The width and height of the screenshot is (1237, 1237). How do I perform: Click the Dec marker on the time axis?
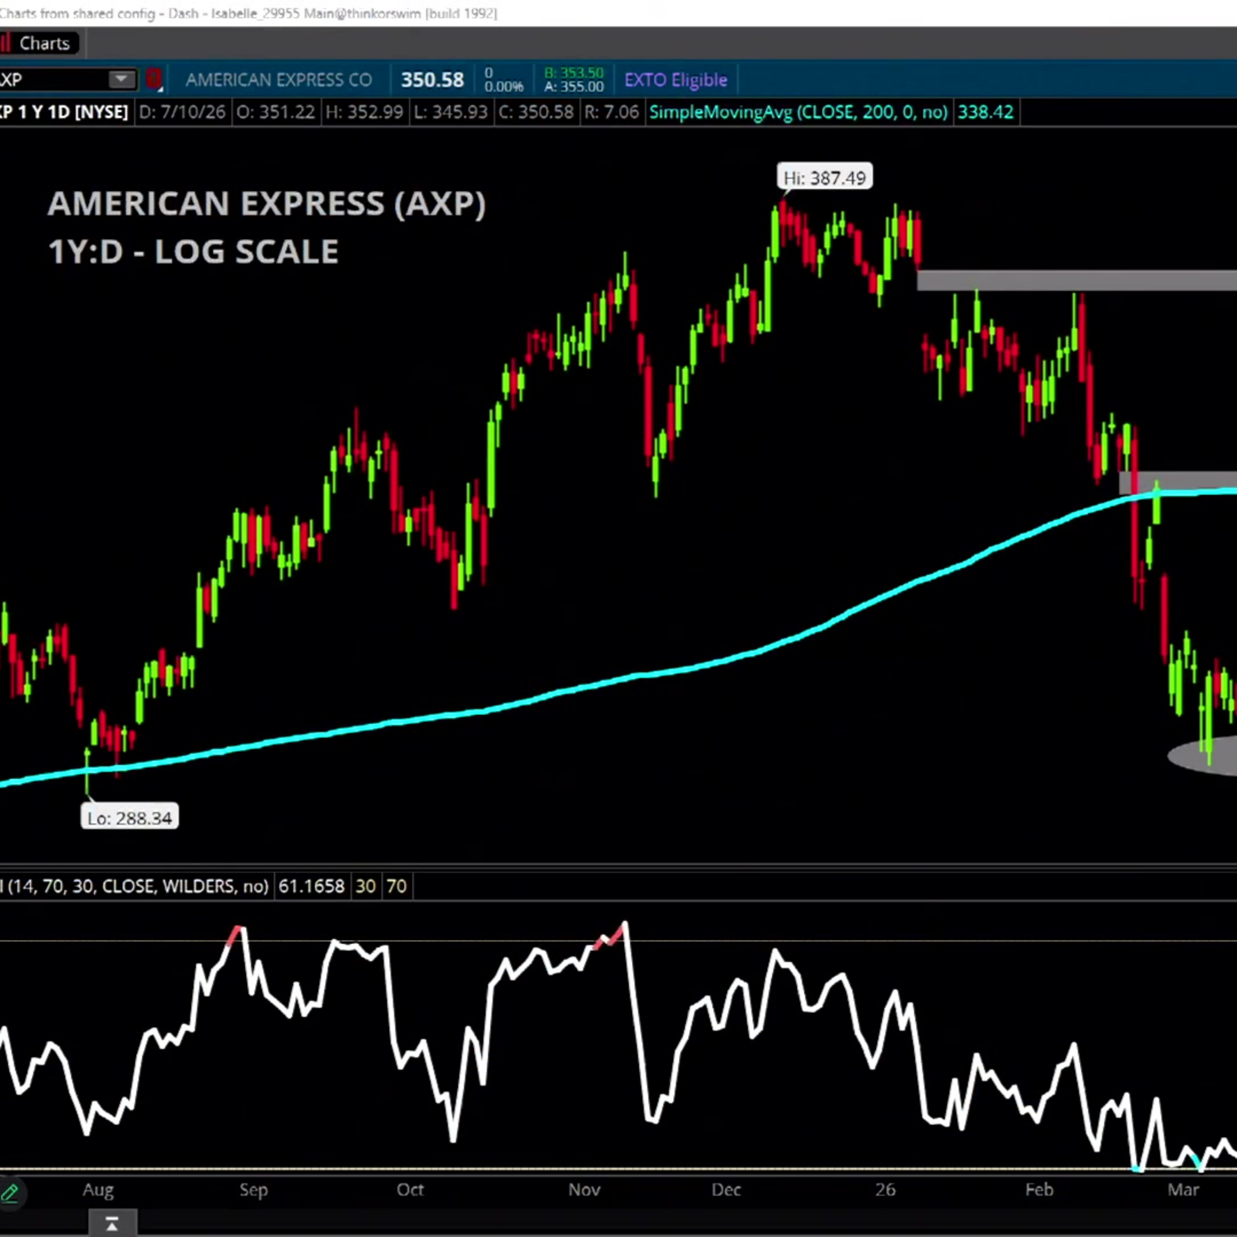tap(726, 1190)
